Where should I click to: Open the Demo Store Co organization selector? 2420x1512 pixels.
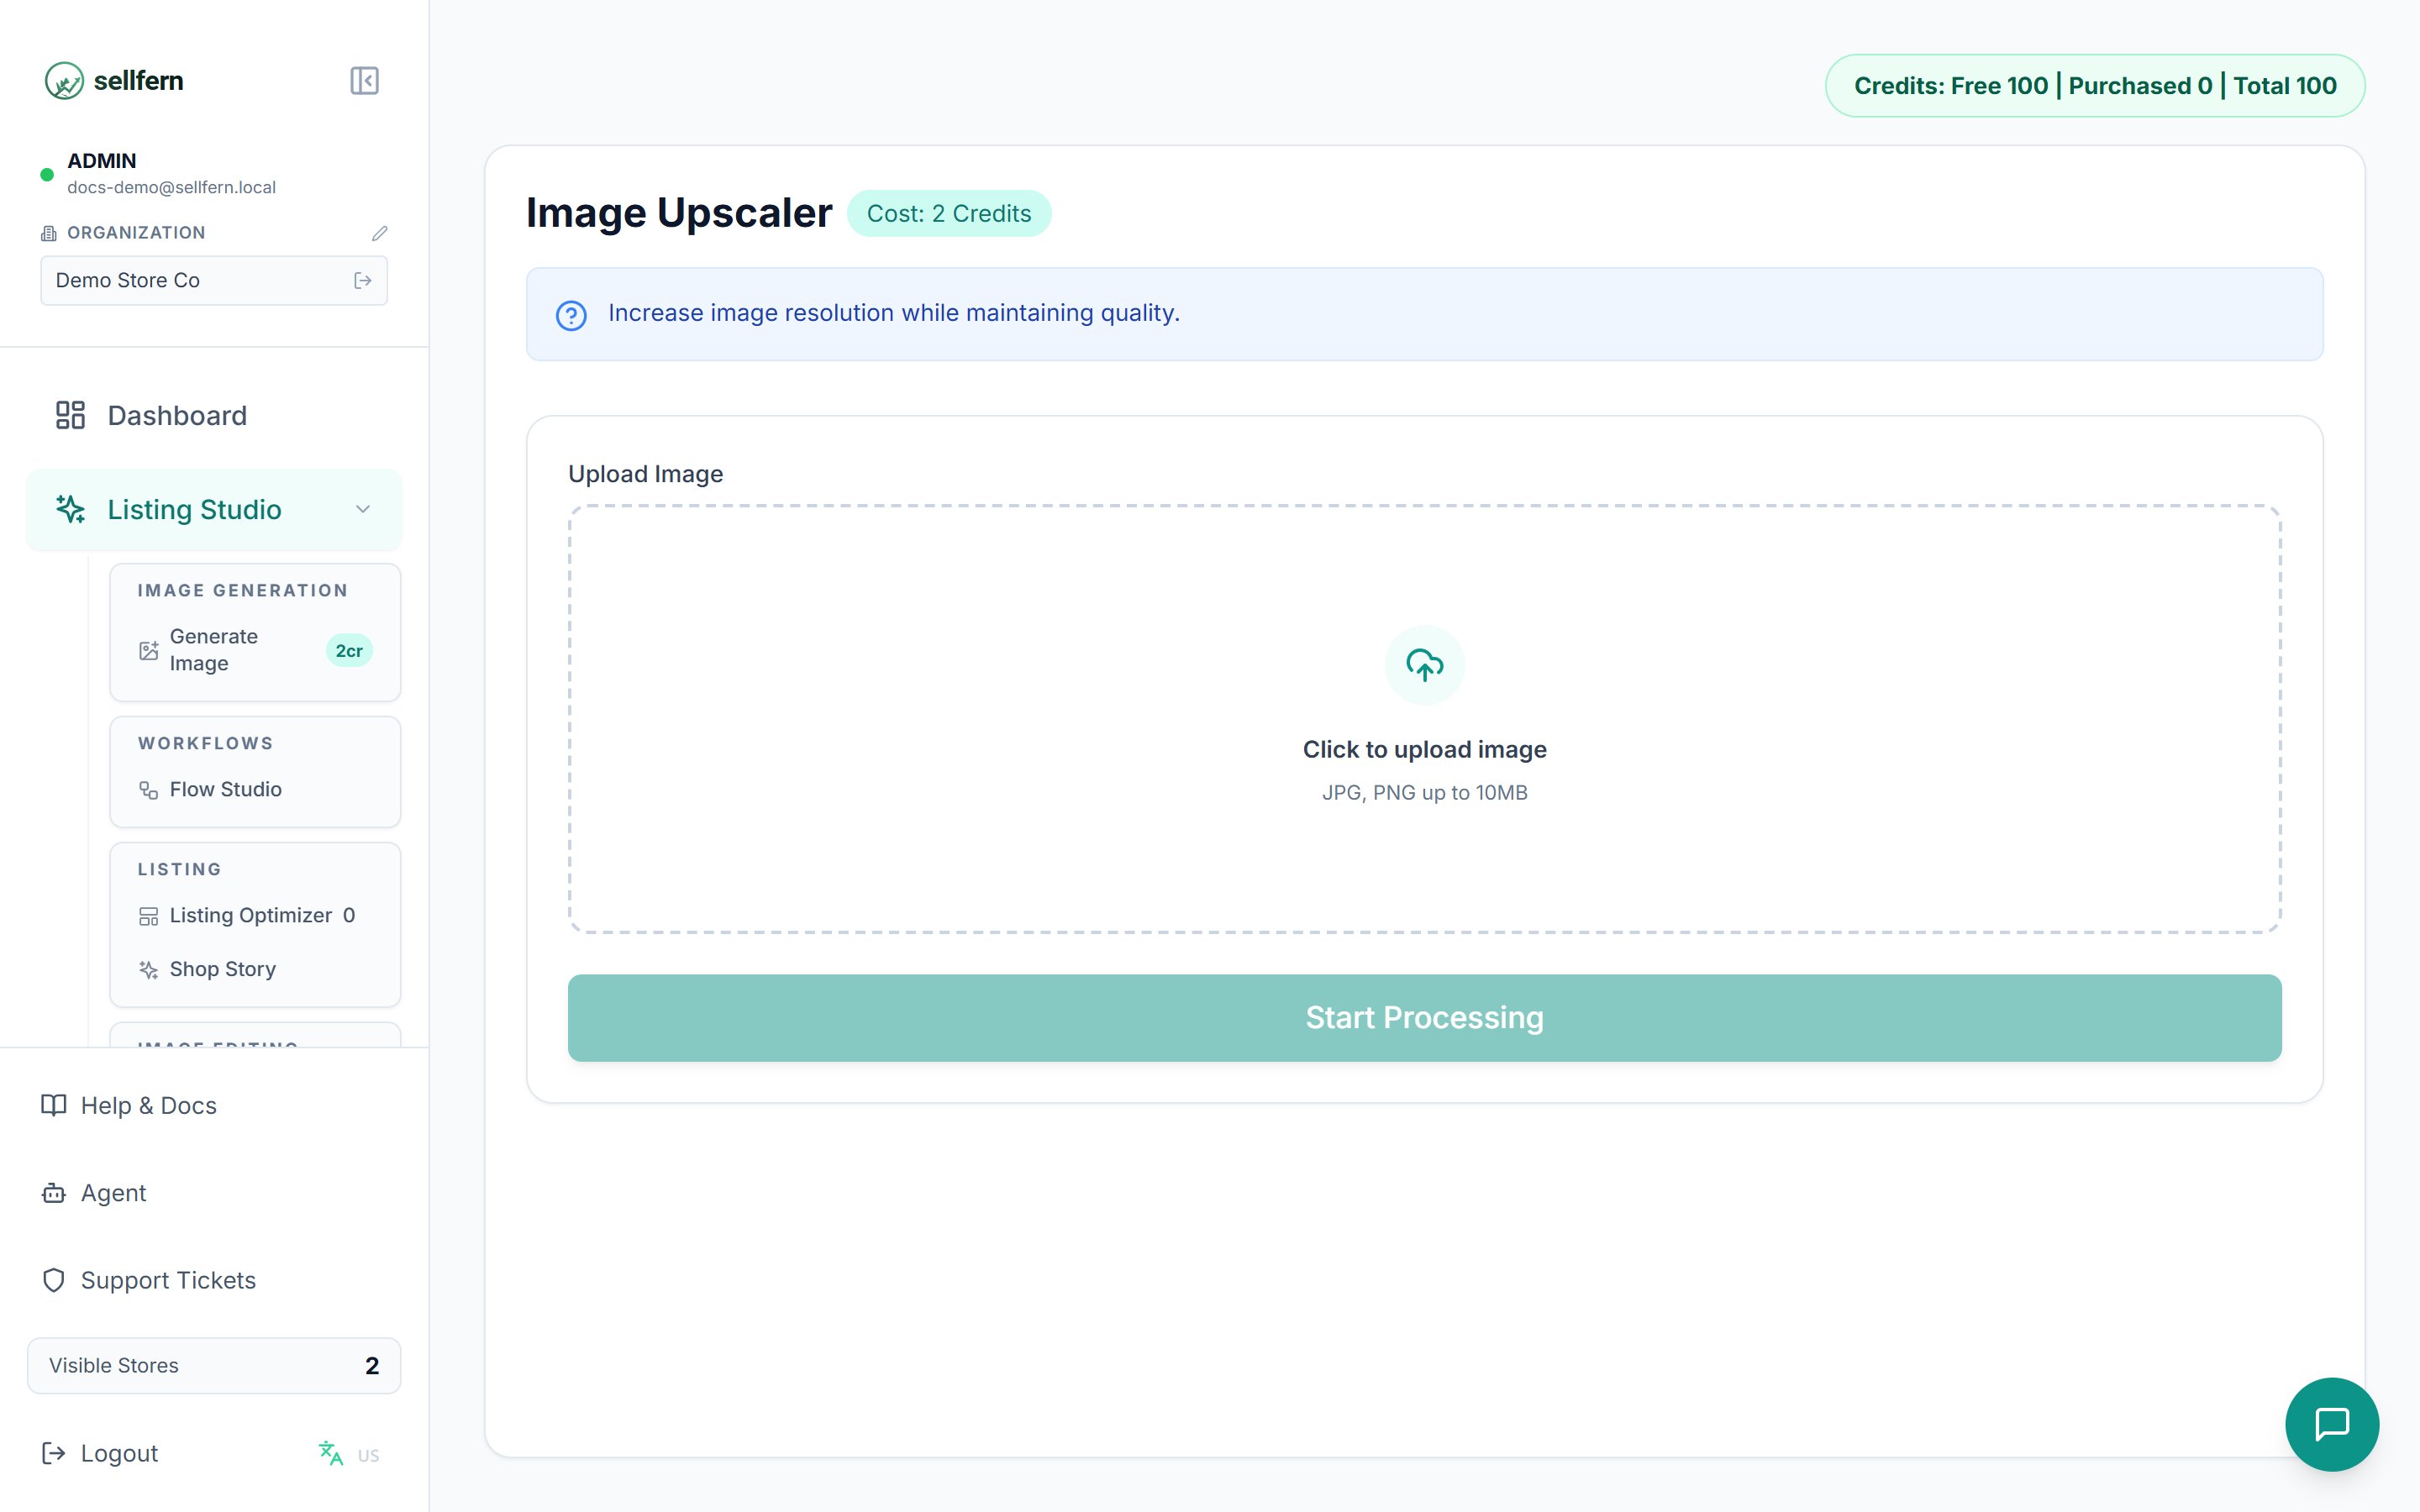214,281
